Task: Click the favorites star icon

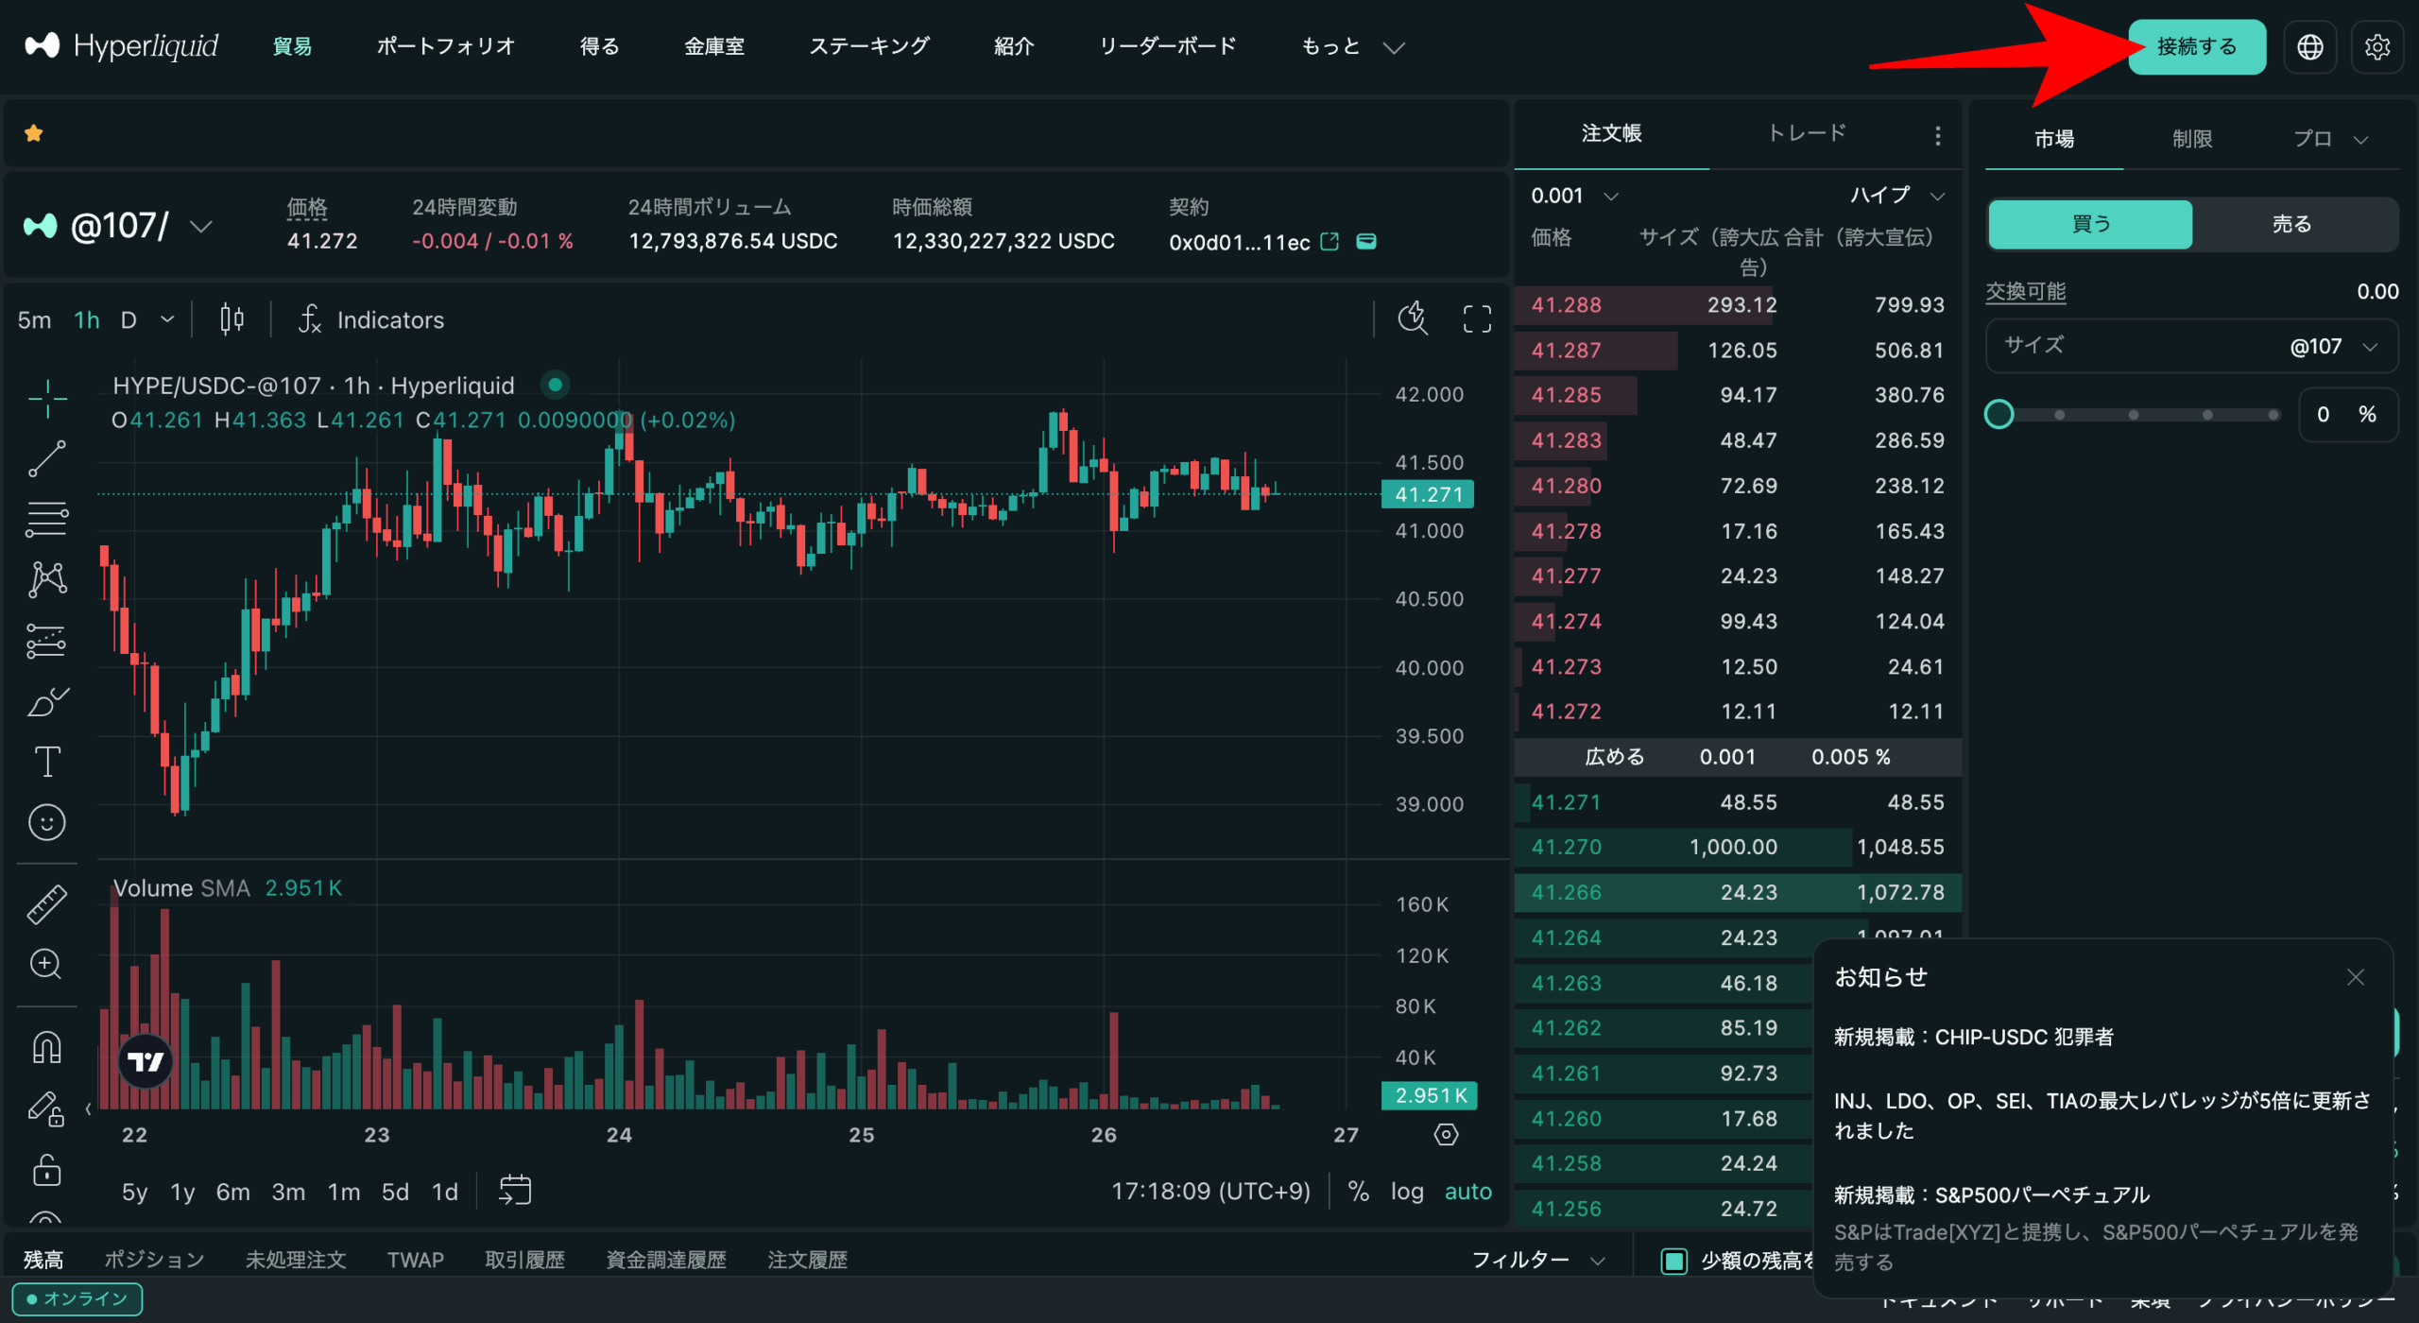Action: (x=34, y=133)
